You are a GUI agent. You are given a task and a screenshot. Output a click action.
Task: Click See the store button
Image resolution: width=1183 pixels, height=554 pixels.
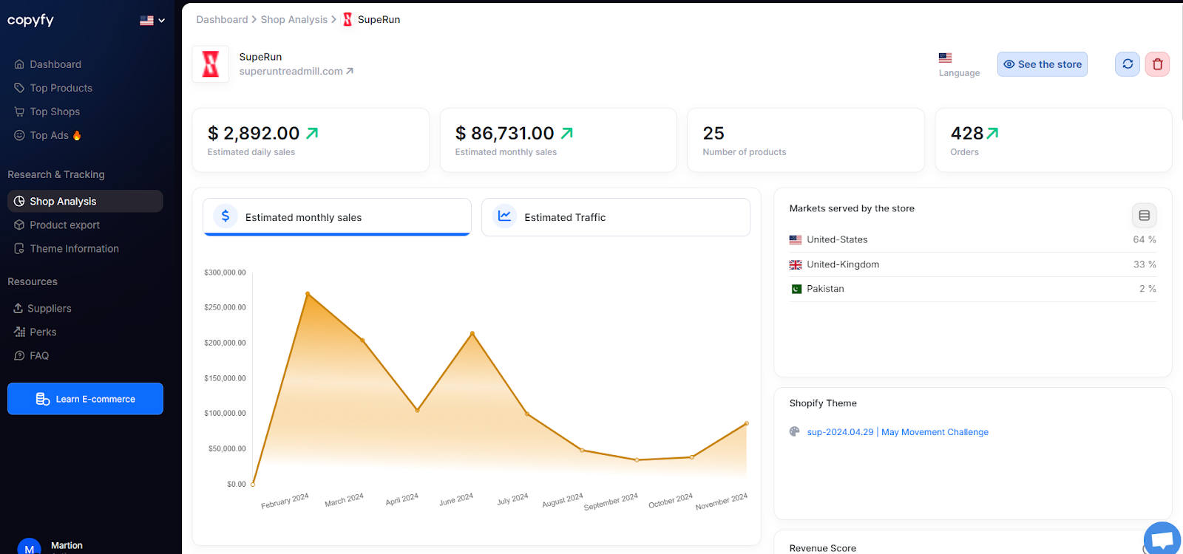coord(1042,64)
